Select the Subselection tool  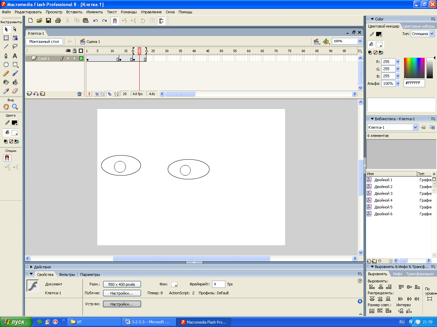[x=15, y=29]
